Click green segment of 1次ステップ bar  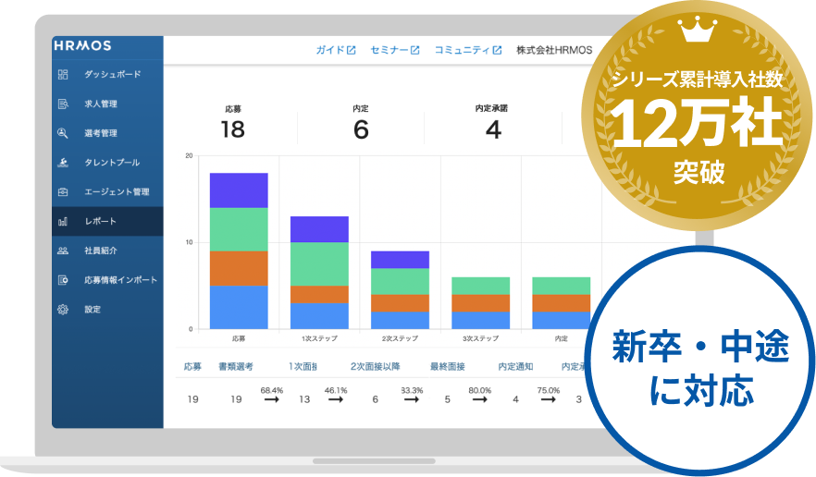tap(319, 263)
